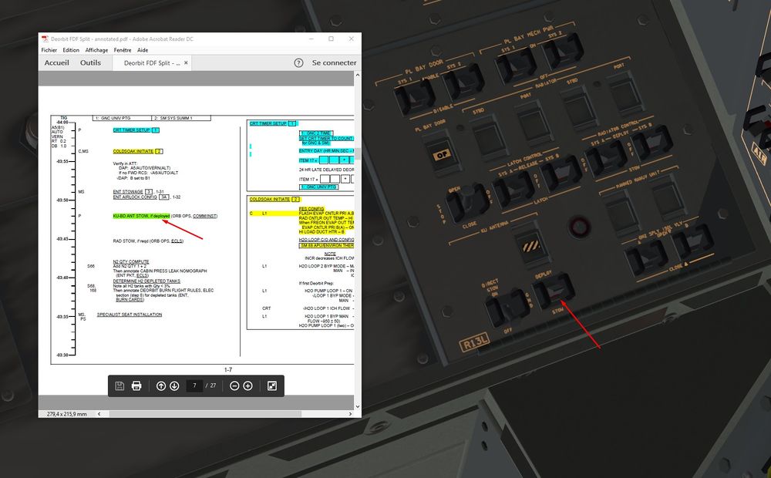Select the Deorbit FDF Split document tab
This screenshot has width=771, height=478.
click(x=151, y=63)
